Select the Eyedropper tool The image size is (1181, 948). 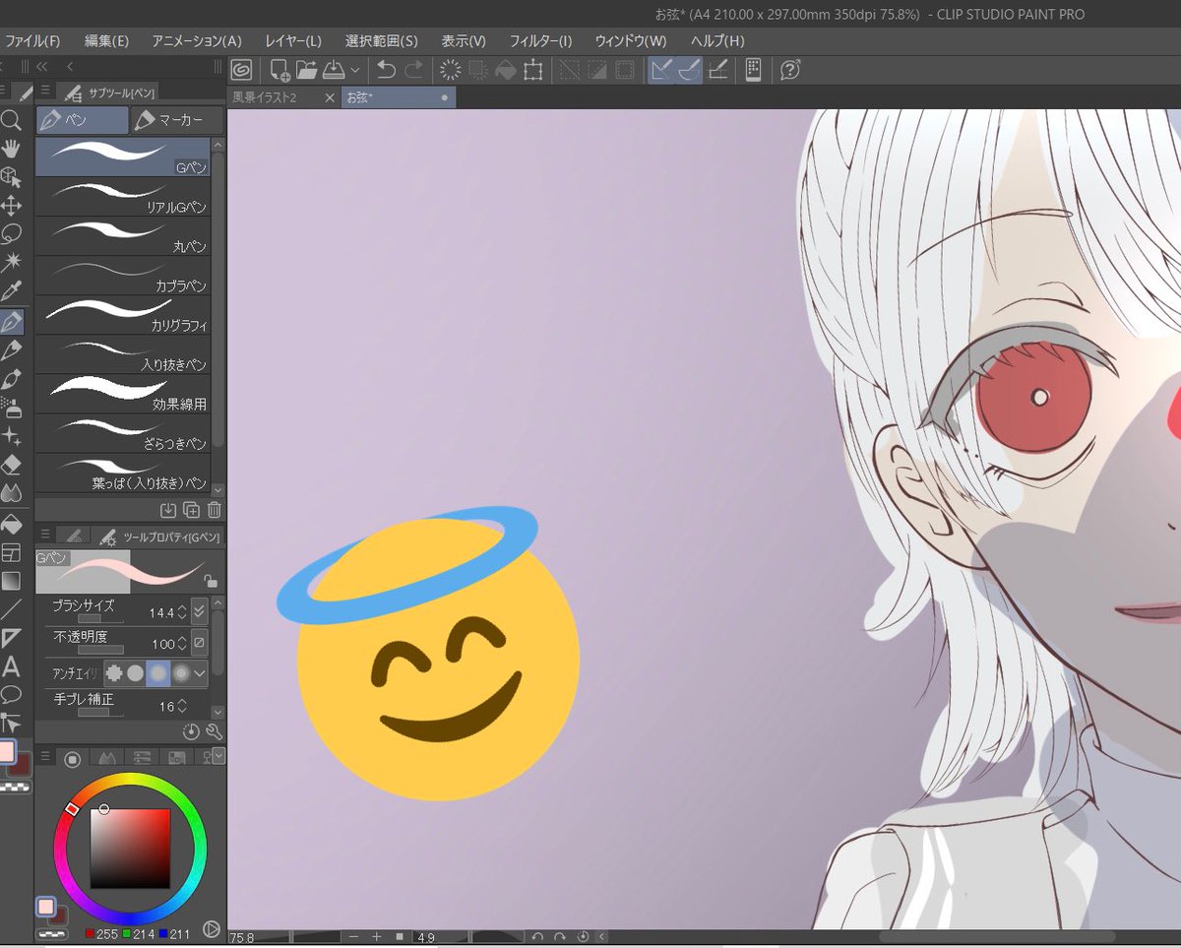tap(11, 291)
